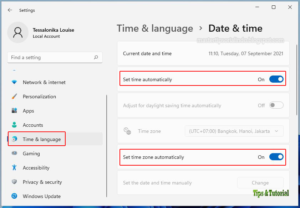Image resolution: width=300 pixels, height=208 pixels.
Task: Click inside the Find a setting box
Action: (x=54, y=57)
